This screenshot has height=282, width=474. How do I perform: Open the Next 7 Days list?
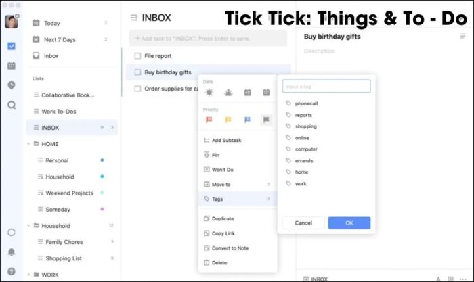click(x=72, y=39)
